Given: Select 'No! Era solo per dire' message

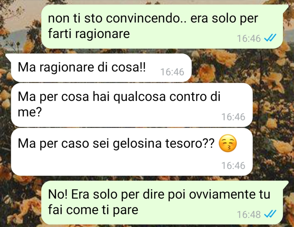Looking at the screenshot, I should 162,203.
